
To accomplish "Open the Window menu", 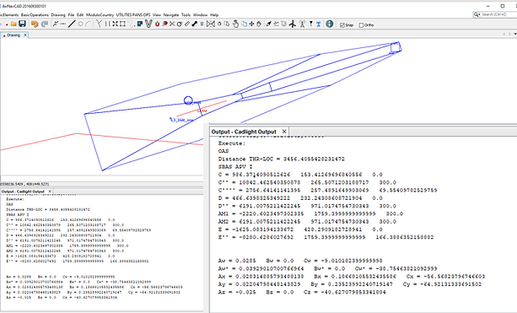I will (200, 15).
